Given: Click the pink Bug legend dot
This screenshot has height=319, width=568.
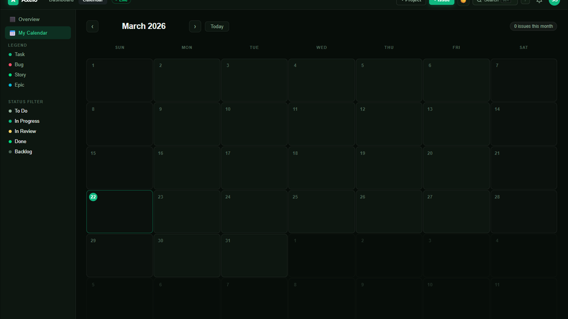Looking at the screenshot, I should (x=10, y=64).
